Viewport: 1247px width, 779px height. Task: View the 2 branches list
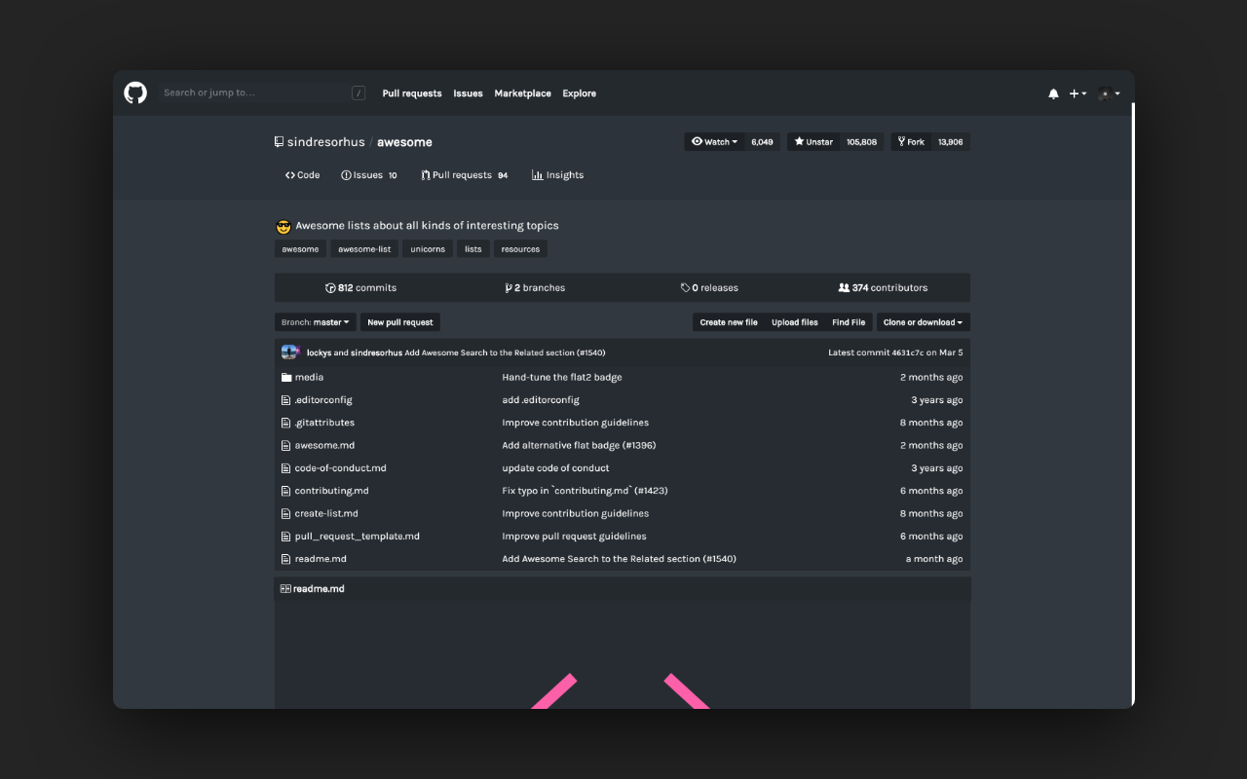pos(535,288)
